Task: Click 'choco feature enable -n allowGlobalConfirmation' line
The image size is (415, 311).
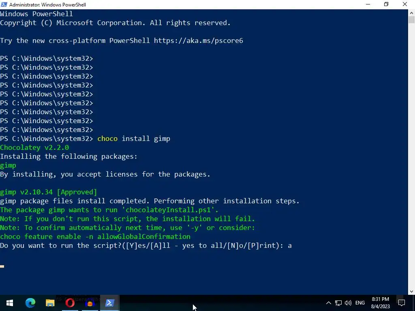Action: (95, 236)
